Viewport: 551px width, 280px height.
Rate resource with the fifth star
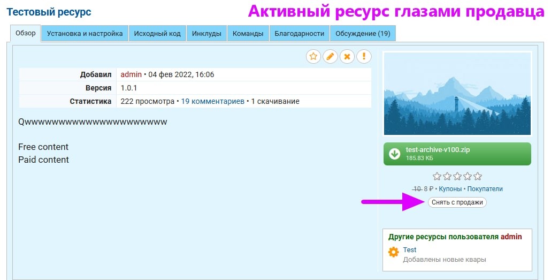[478, 176]
